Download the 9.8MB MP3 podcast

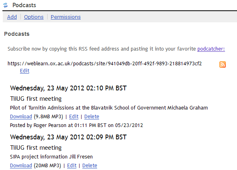(21, 116)
